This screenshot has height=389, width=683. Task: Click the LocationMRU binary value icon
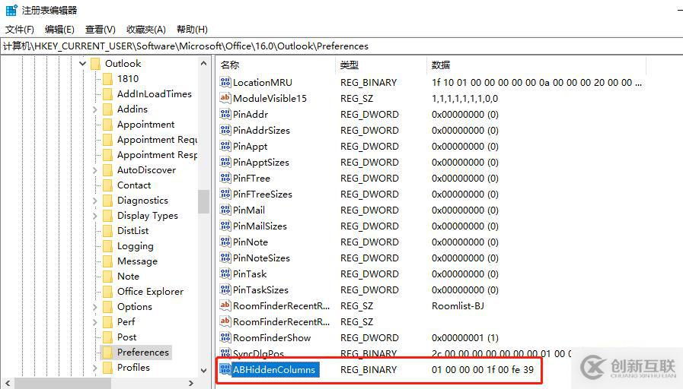[225, 82]
